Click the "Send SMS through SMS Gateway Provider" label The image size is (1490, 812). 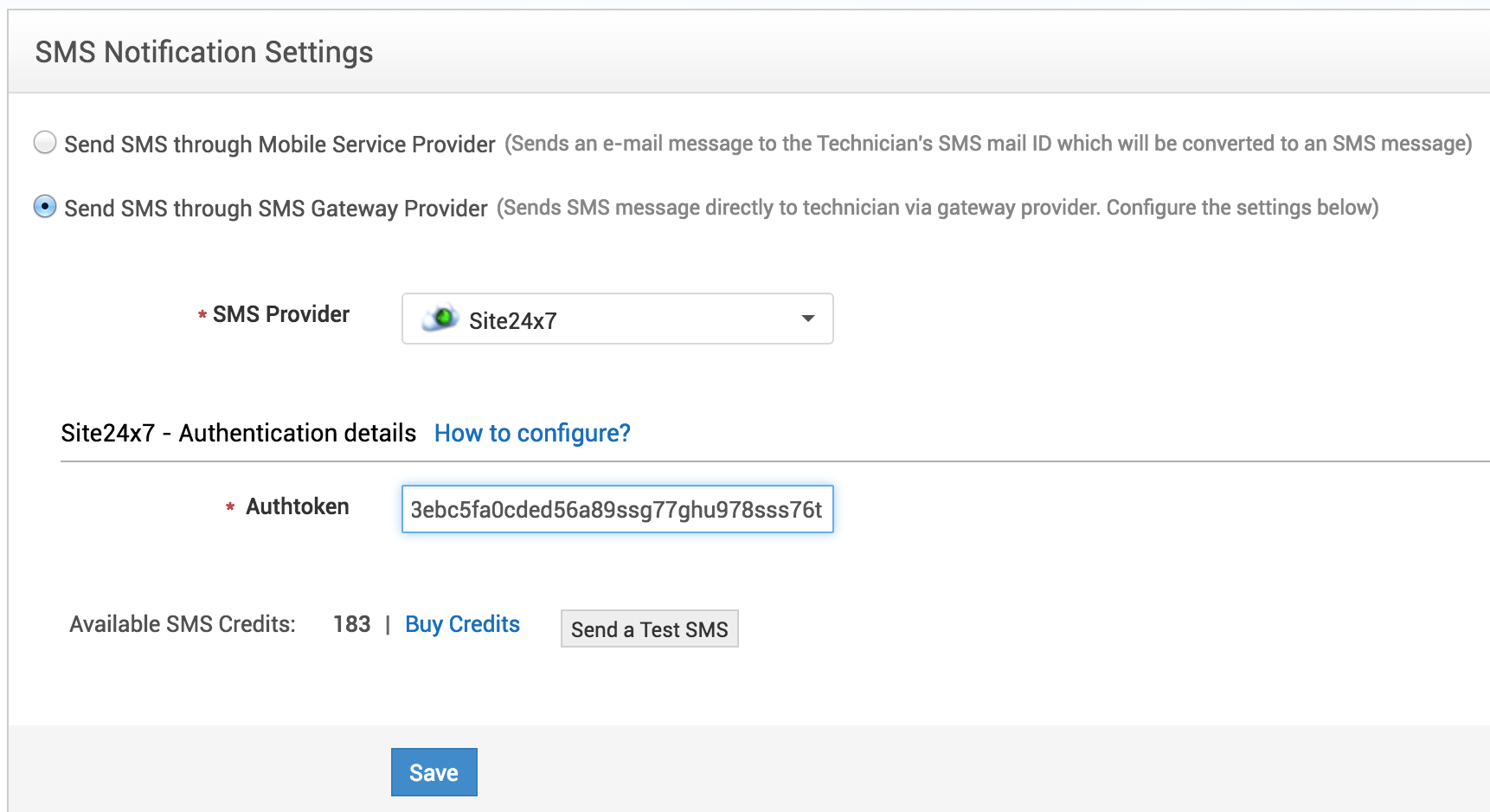276,209
